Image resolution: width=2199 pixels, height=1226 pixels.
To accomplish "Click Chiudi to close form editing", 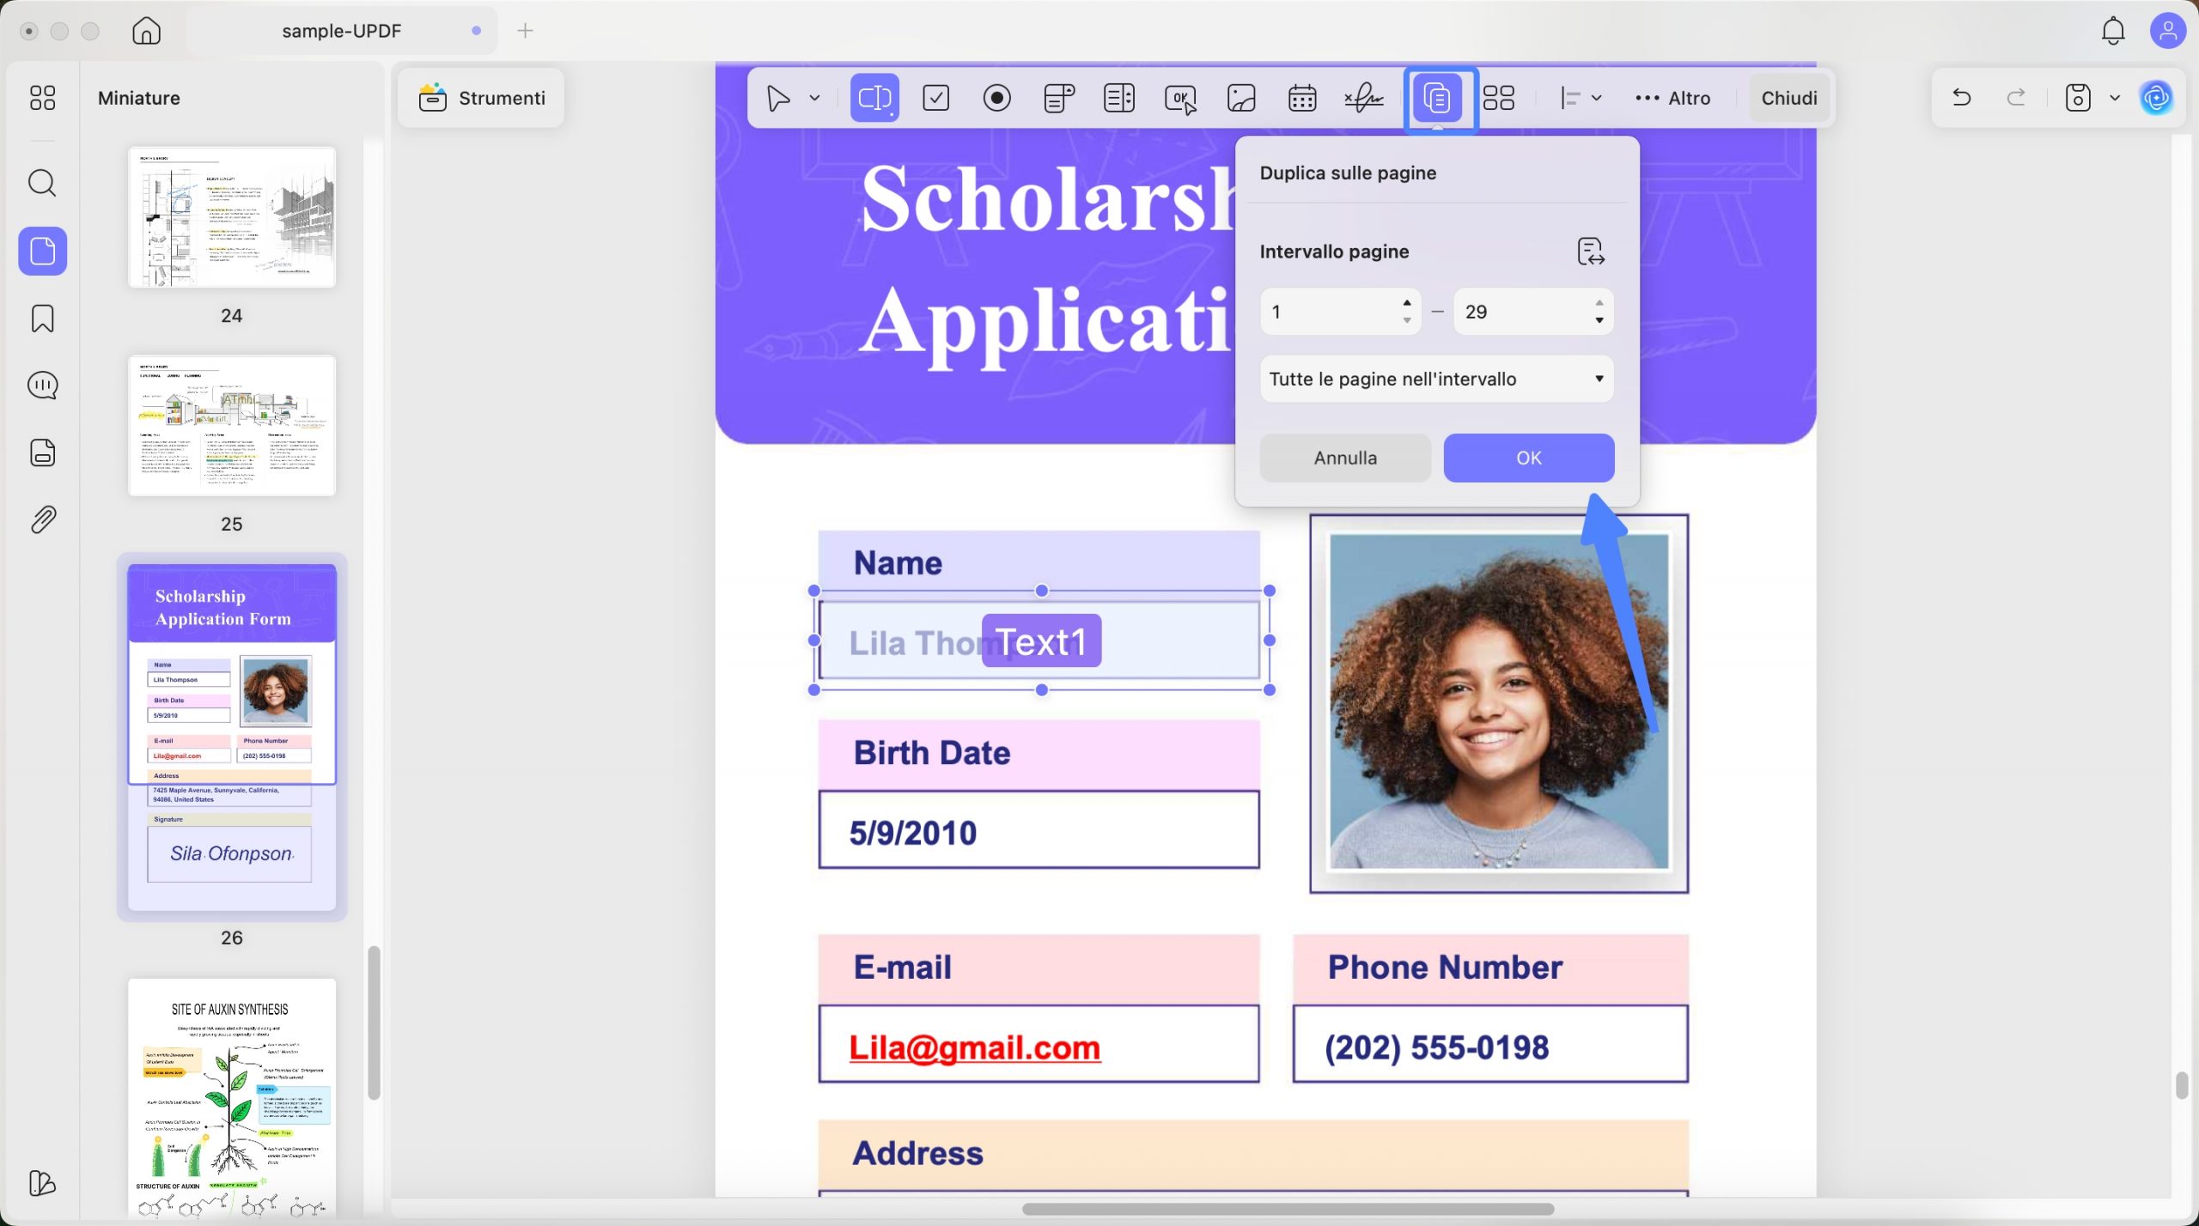I will [1788, 98].
